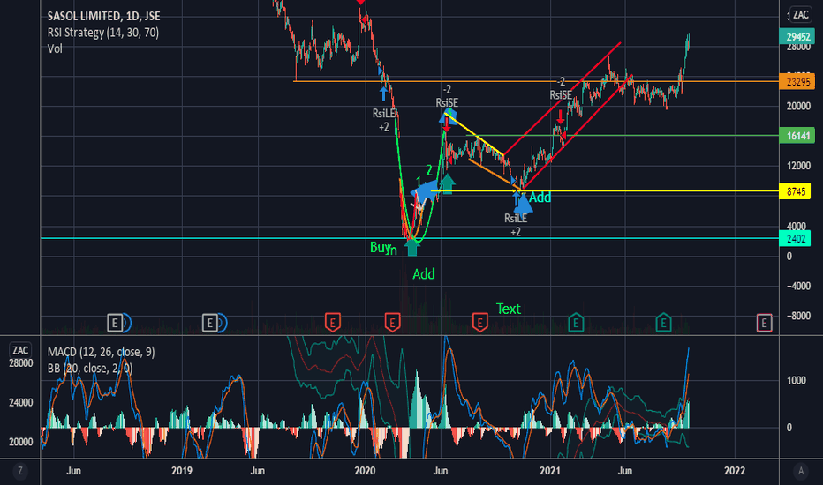
Task: Open the timezone Z button on the time axis
Action: point(20,471)
